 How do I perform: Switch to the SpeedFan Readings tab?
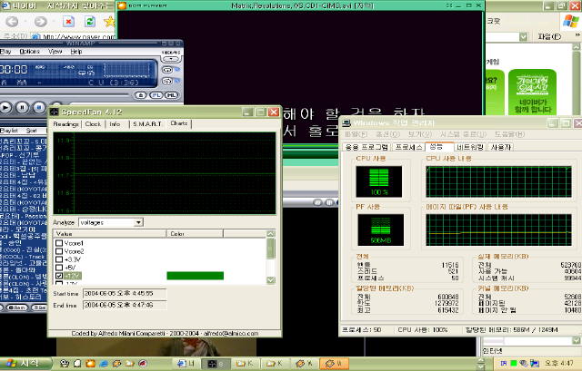point(65,124)
